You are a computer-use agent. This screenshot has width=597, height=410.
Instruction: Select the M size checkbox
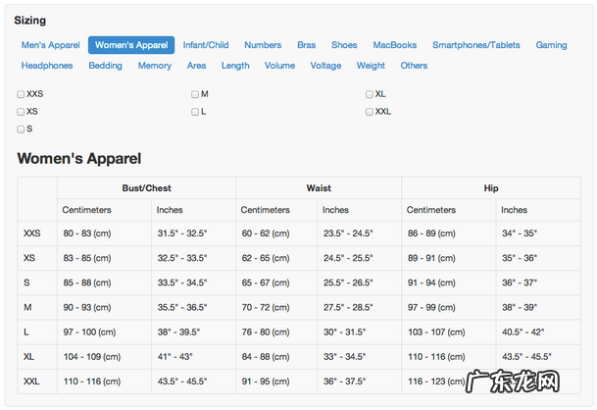(195, 94)
